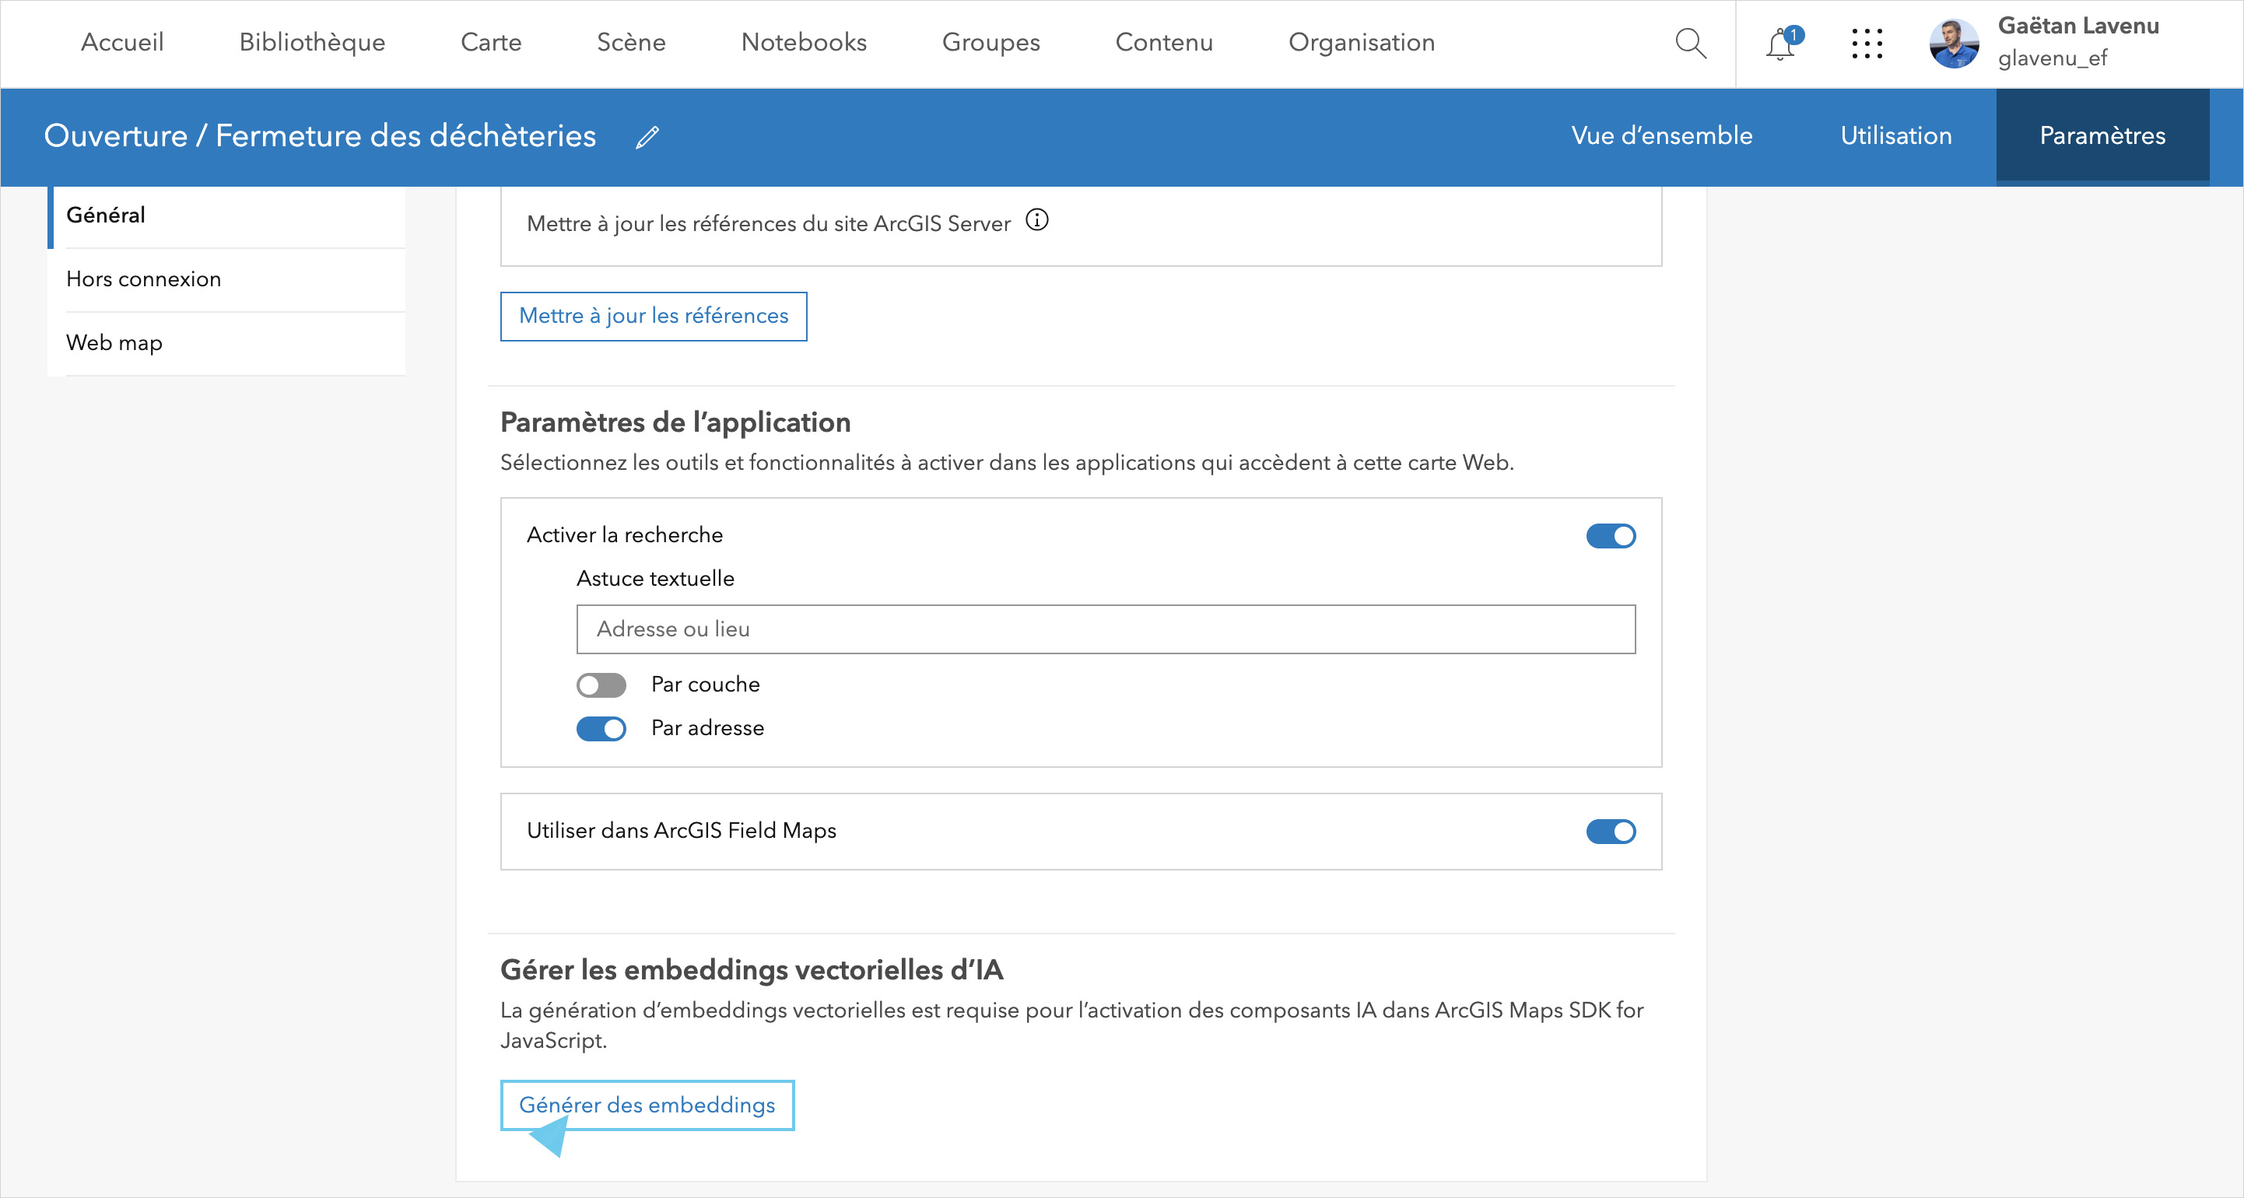Open Organisation navigation item
Image resolution: width=2244 pixels, height=1198 pixels.
pos(1361,42)
